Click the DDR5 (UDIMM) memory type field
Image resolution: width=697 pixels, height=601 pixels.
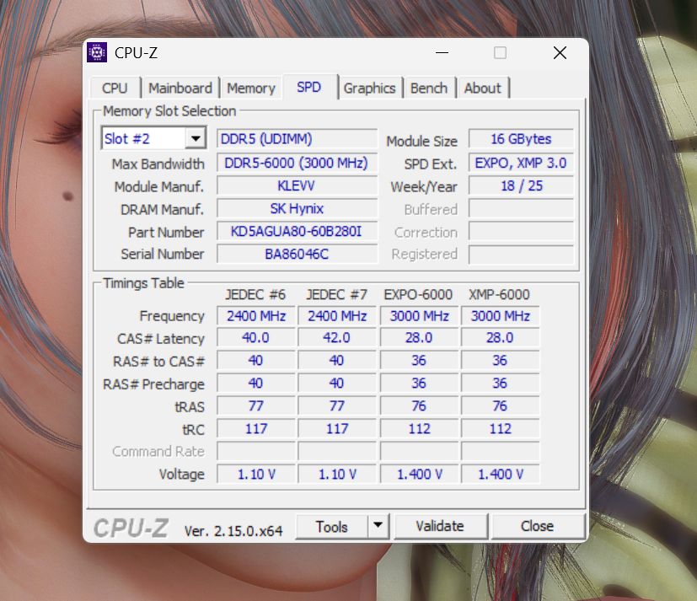[x=297, y=139]
